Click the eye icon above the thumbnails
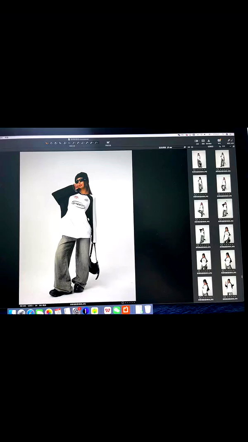The image size is (248, 442). coord(189,147)
